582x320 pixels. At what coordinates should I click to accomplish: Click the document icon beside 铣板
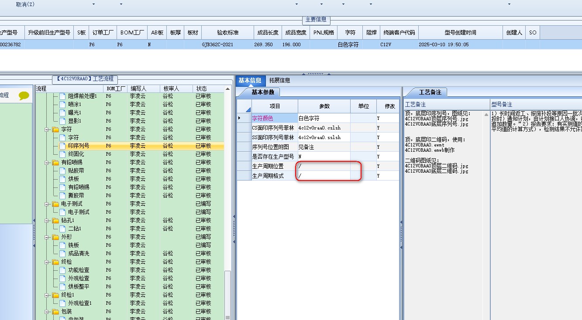[62, 245]
